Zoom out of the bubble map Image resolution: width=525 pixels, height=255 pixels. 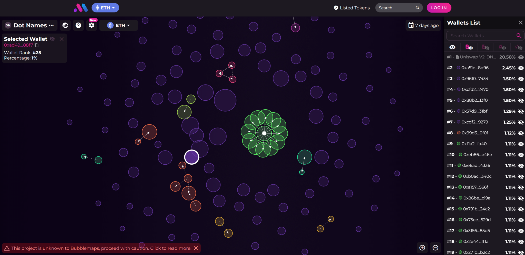coord(435,248)
